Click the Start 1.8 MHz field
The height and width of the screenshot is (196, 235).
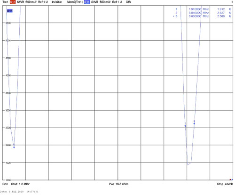coord(20,184)
